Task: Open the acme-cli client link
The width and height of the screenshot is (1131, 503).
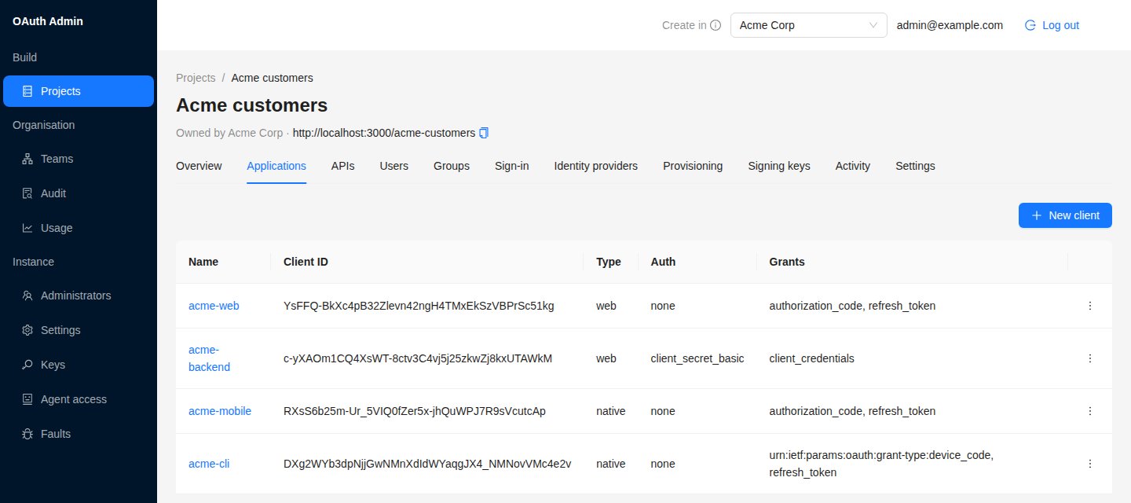Action: 209,464
